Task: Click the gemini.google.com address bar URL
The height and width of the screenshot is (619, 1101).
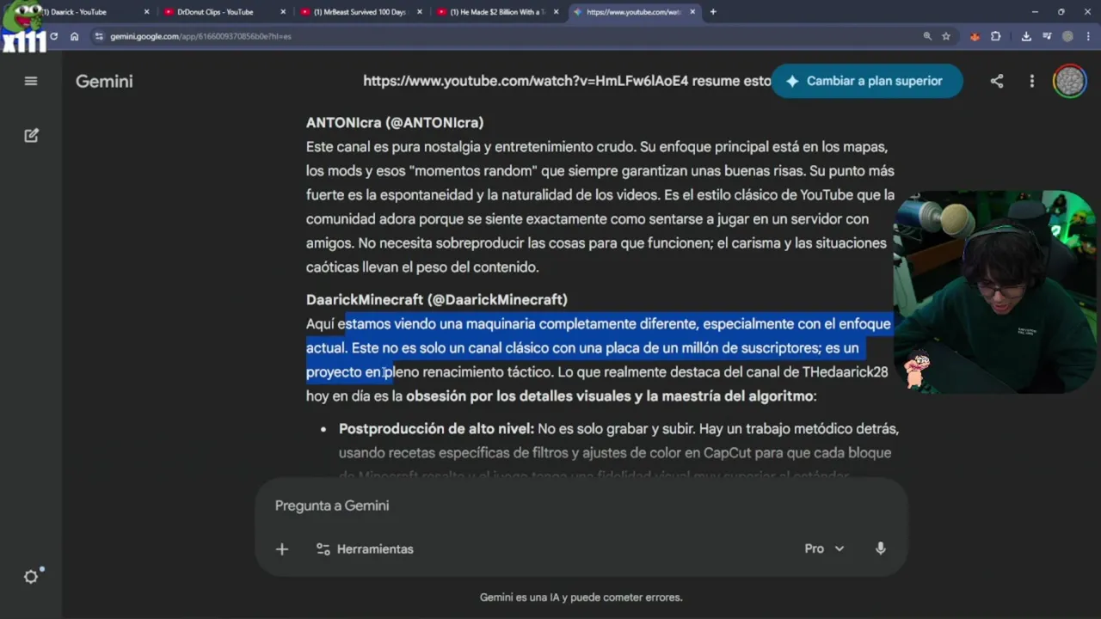Action: (200, 36)
